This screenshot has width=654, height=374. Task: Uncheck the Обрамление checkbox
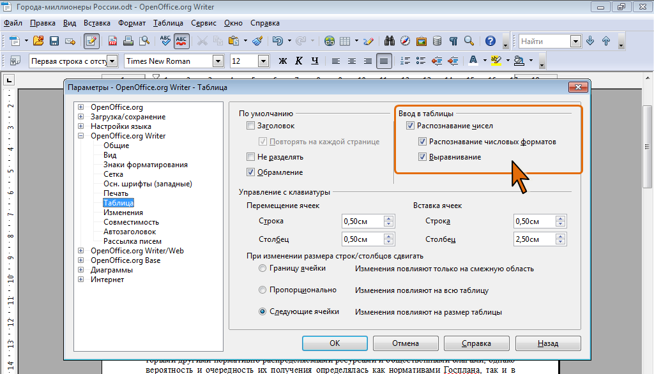[x=250, y=172]
